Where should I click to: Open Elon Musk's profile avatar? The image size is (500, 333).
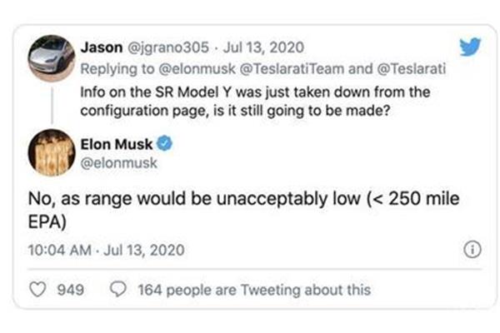pos(52,152)
